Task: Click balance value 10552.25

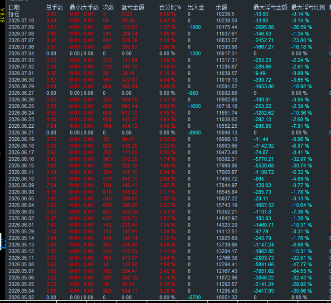Action: (227, 126)
